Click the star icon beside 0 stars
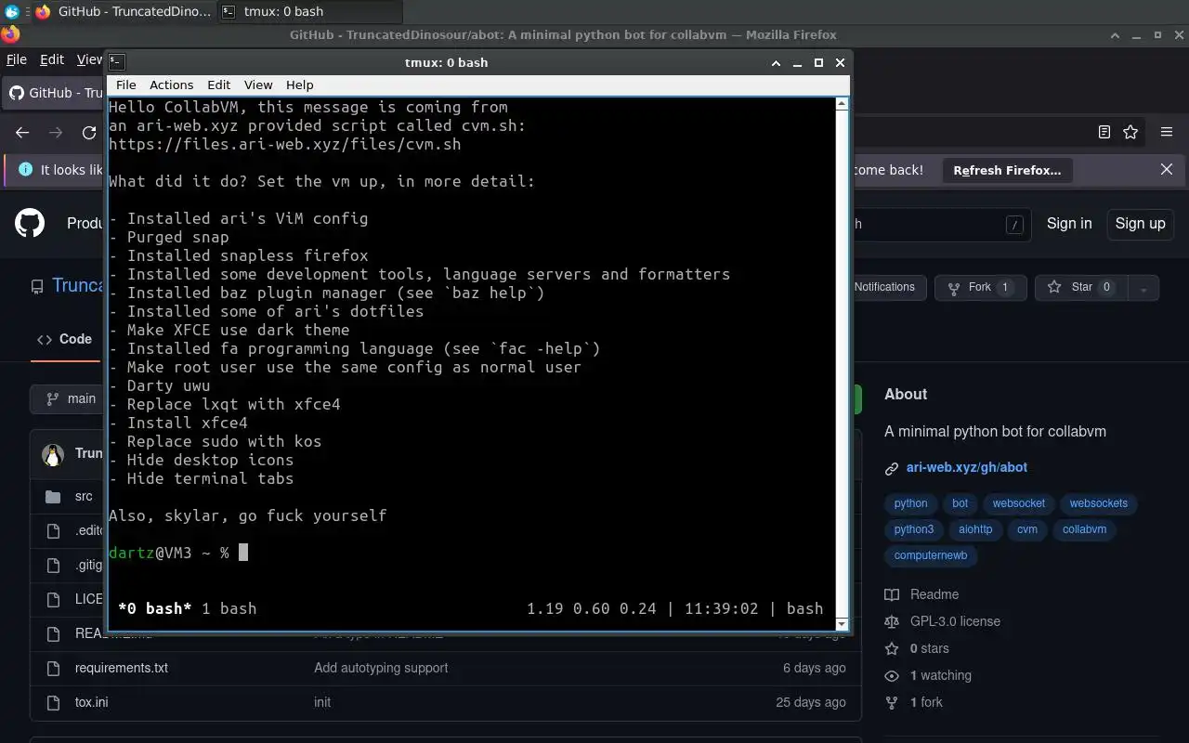Viewport: 1189px width, 743px height. tap(892, 648)
